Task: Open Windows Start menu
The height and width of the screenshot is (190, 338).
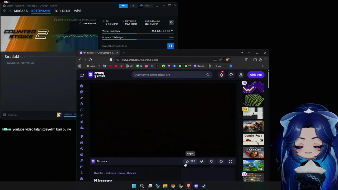Action: [x=134, y=186]
